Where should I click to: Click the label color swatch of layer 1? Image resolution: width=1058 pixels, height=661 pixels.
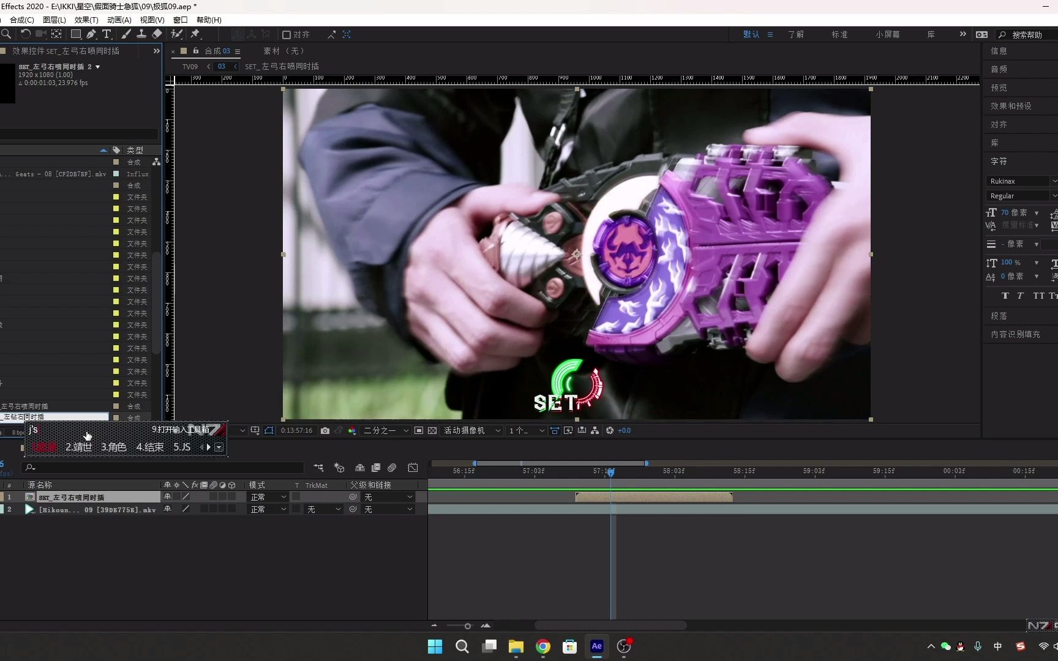[2, 497]
